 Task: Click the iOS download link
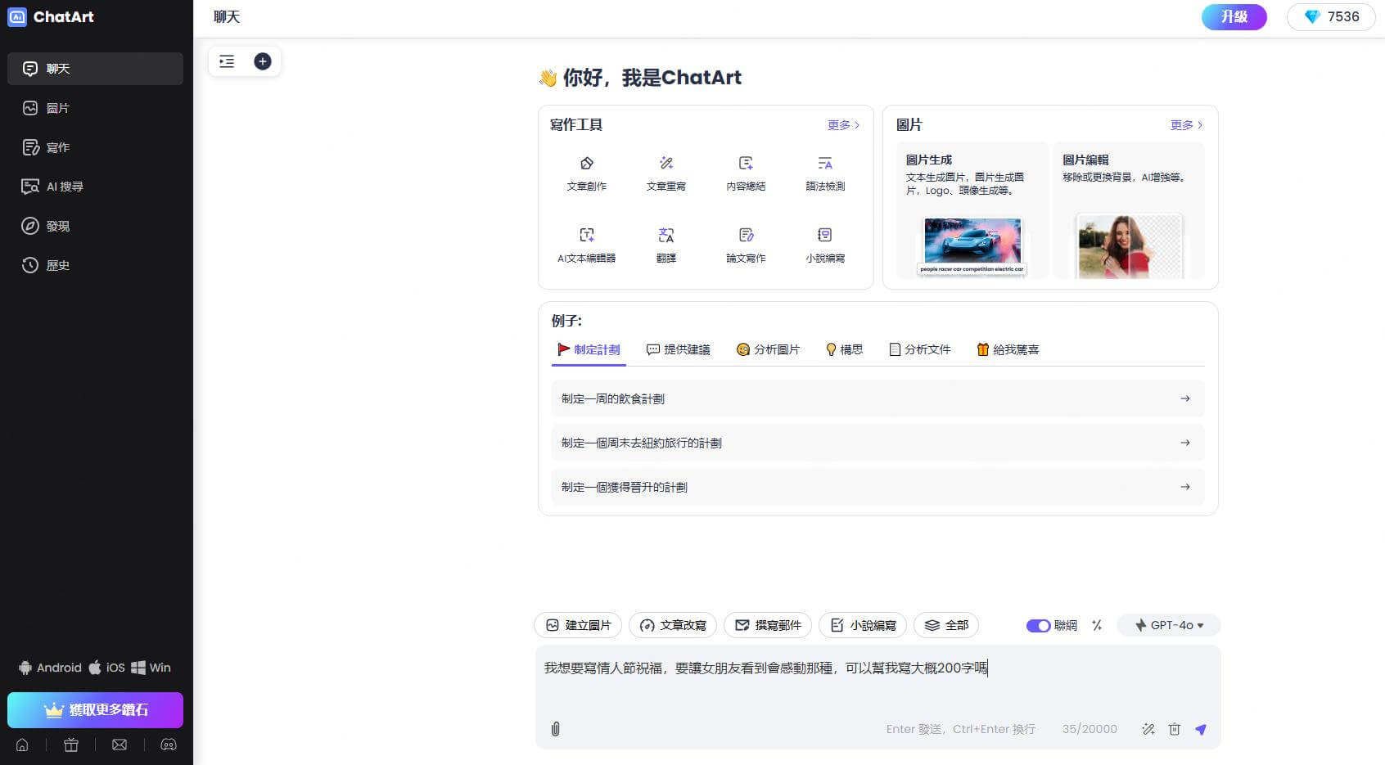[x=106, y=668]
